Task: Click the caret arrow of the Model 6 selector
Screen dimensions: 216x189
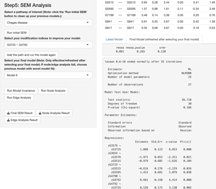Action: pos(88,75)
